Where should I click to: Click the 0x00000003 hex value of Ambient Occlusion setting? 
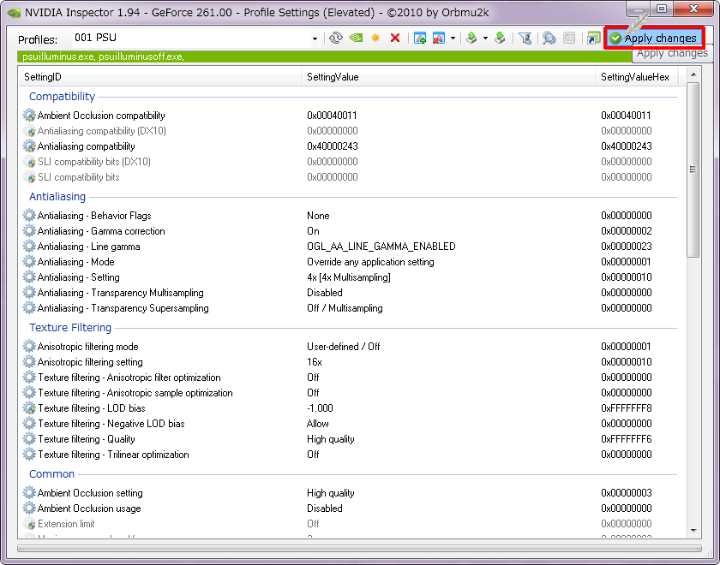[x=627, y=493]
